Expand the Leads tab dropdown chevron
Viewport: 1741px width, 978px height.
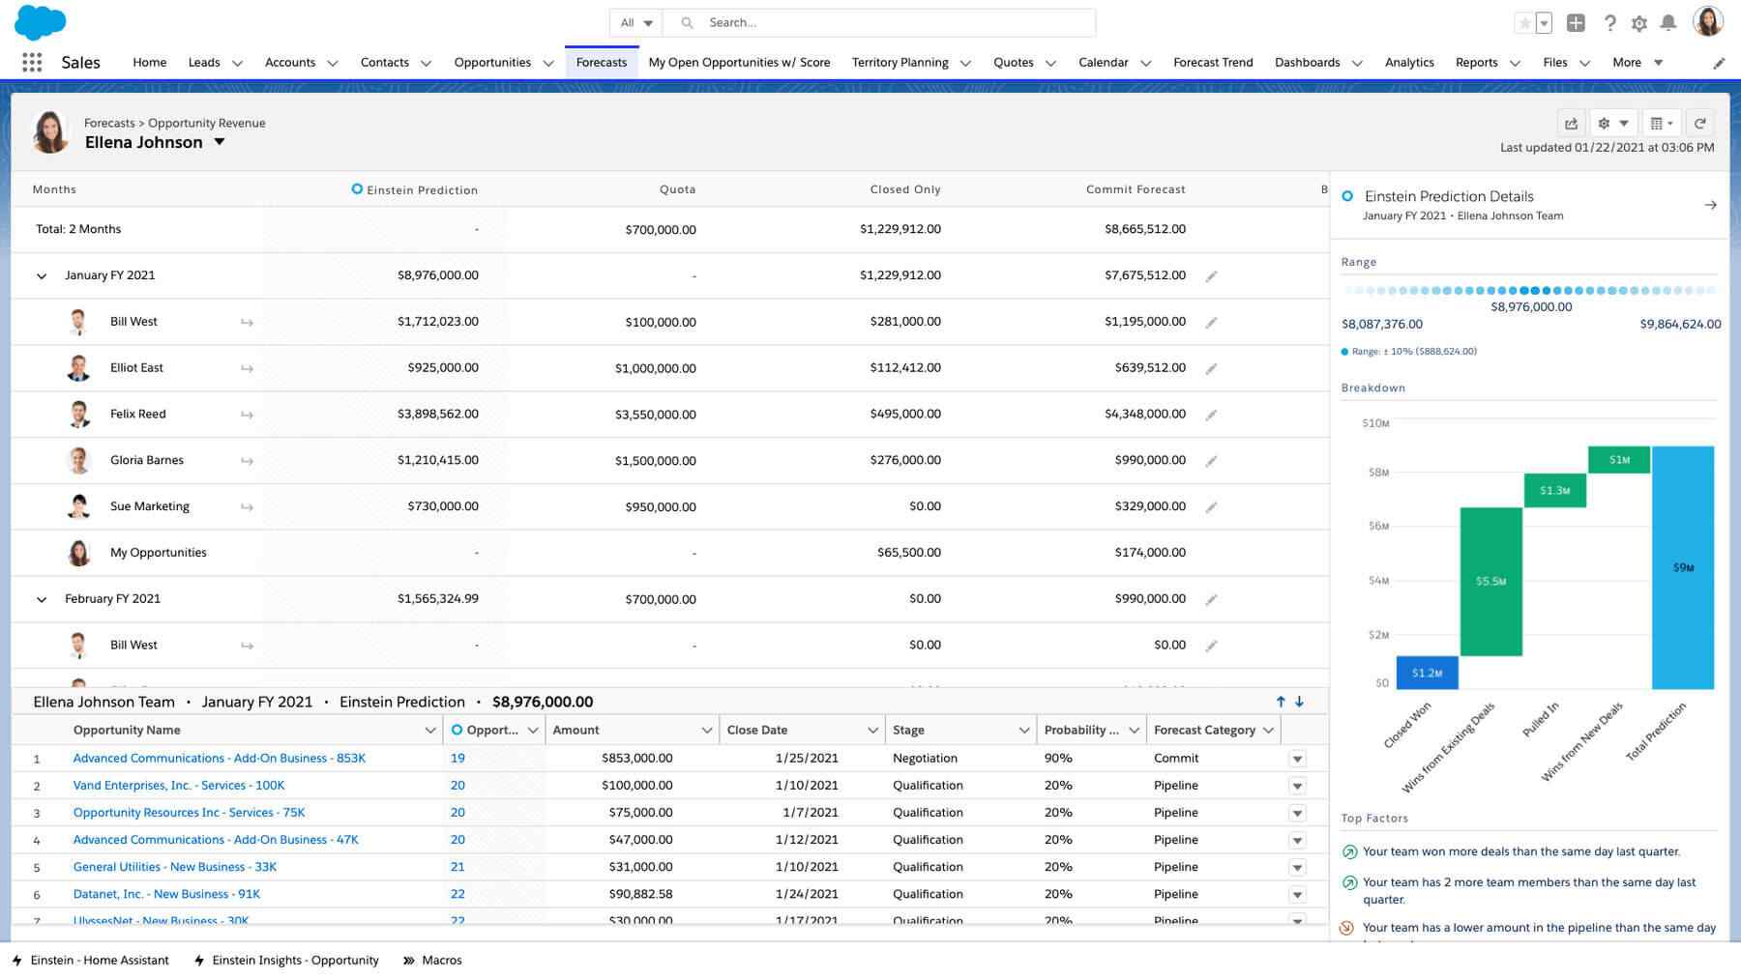[237, 63]
